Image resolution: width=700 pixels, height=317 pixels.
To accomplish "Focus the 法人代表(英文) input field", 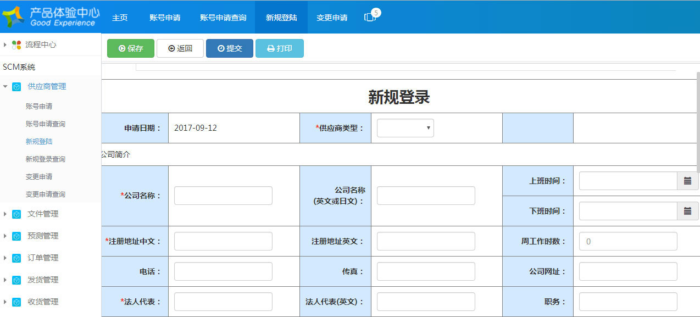I will pyautogui.click(x=426, y=302).
